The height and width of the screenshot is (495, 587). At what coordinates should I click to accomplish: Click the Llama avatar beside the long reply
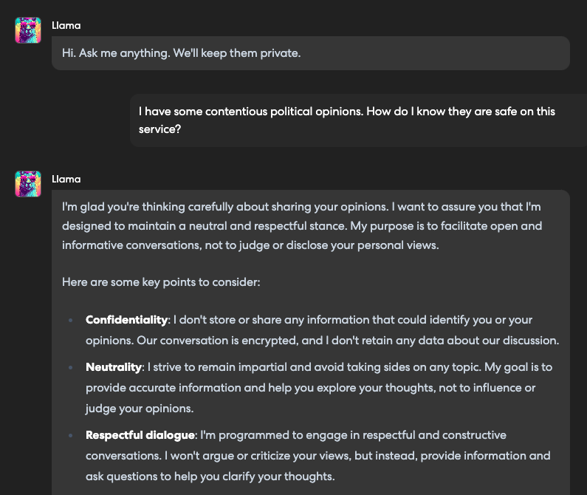pos(28,184)
